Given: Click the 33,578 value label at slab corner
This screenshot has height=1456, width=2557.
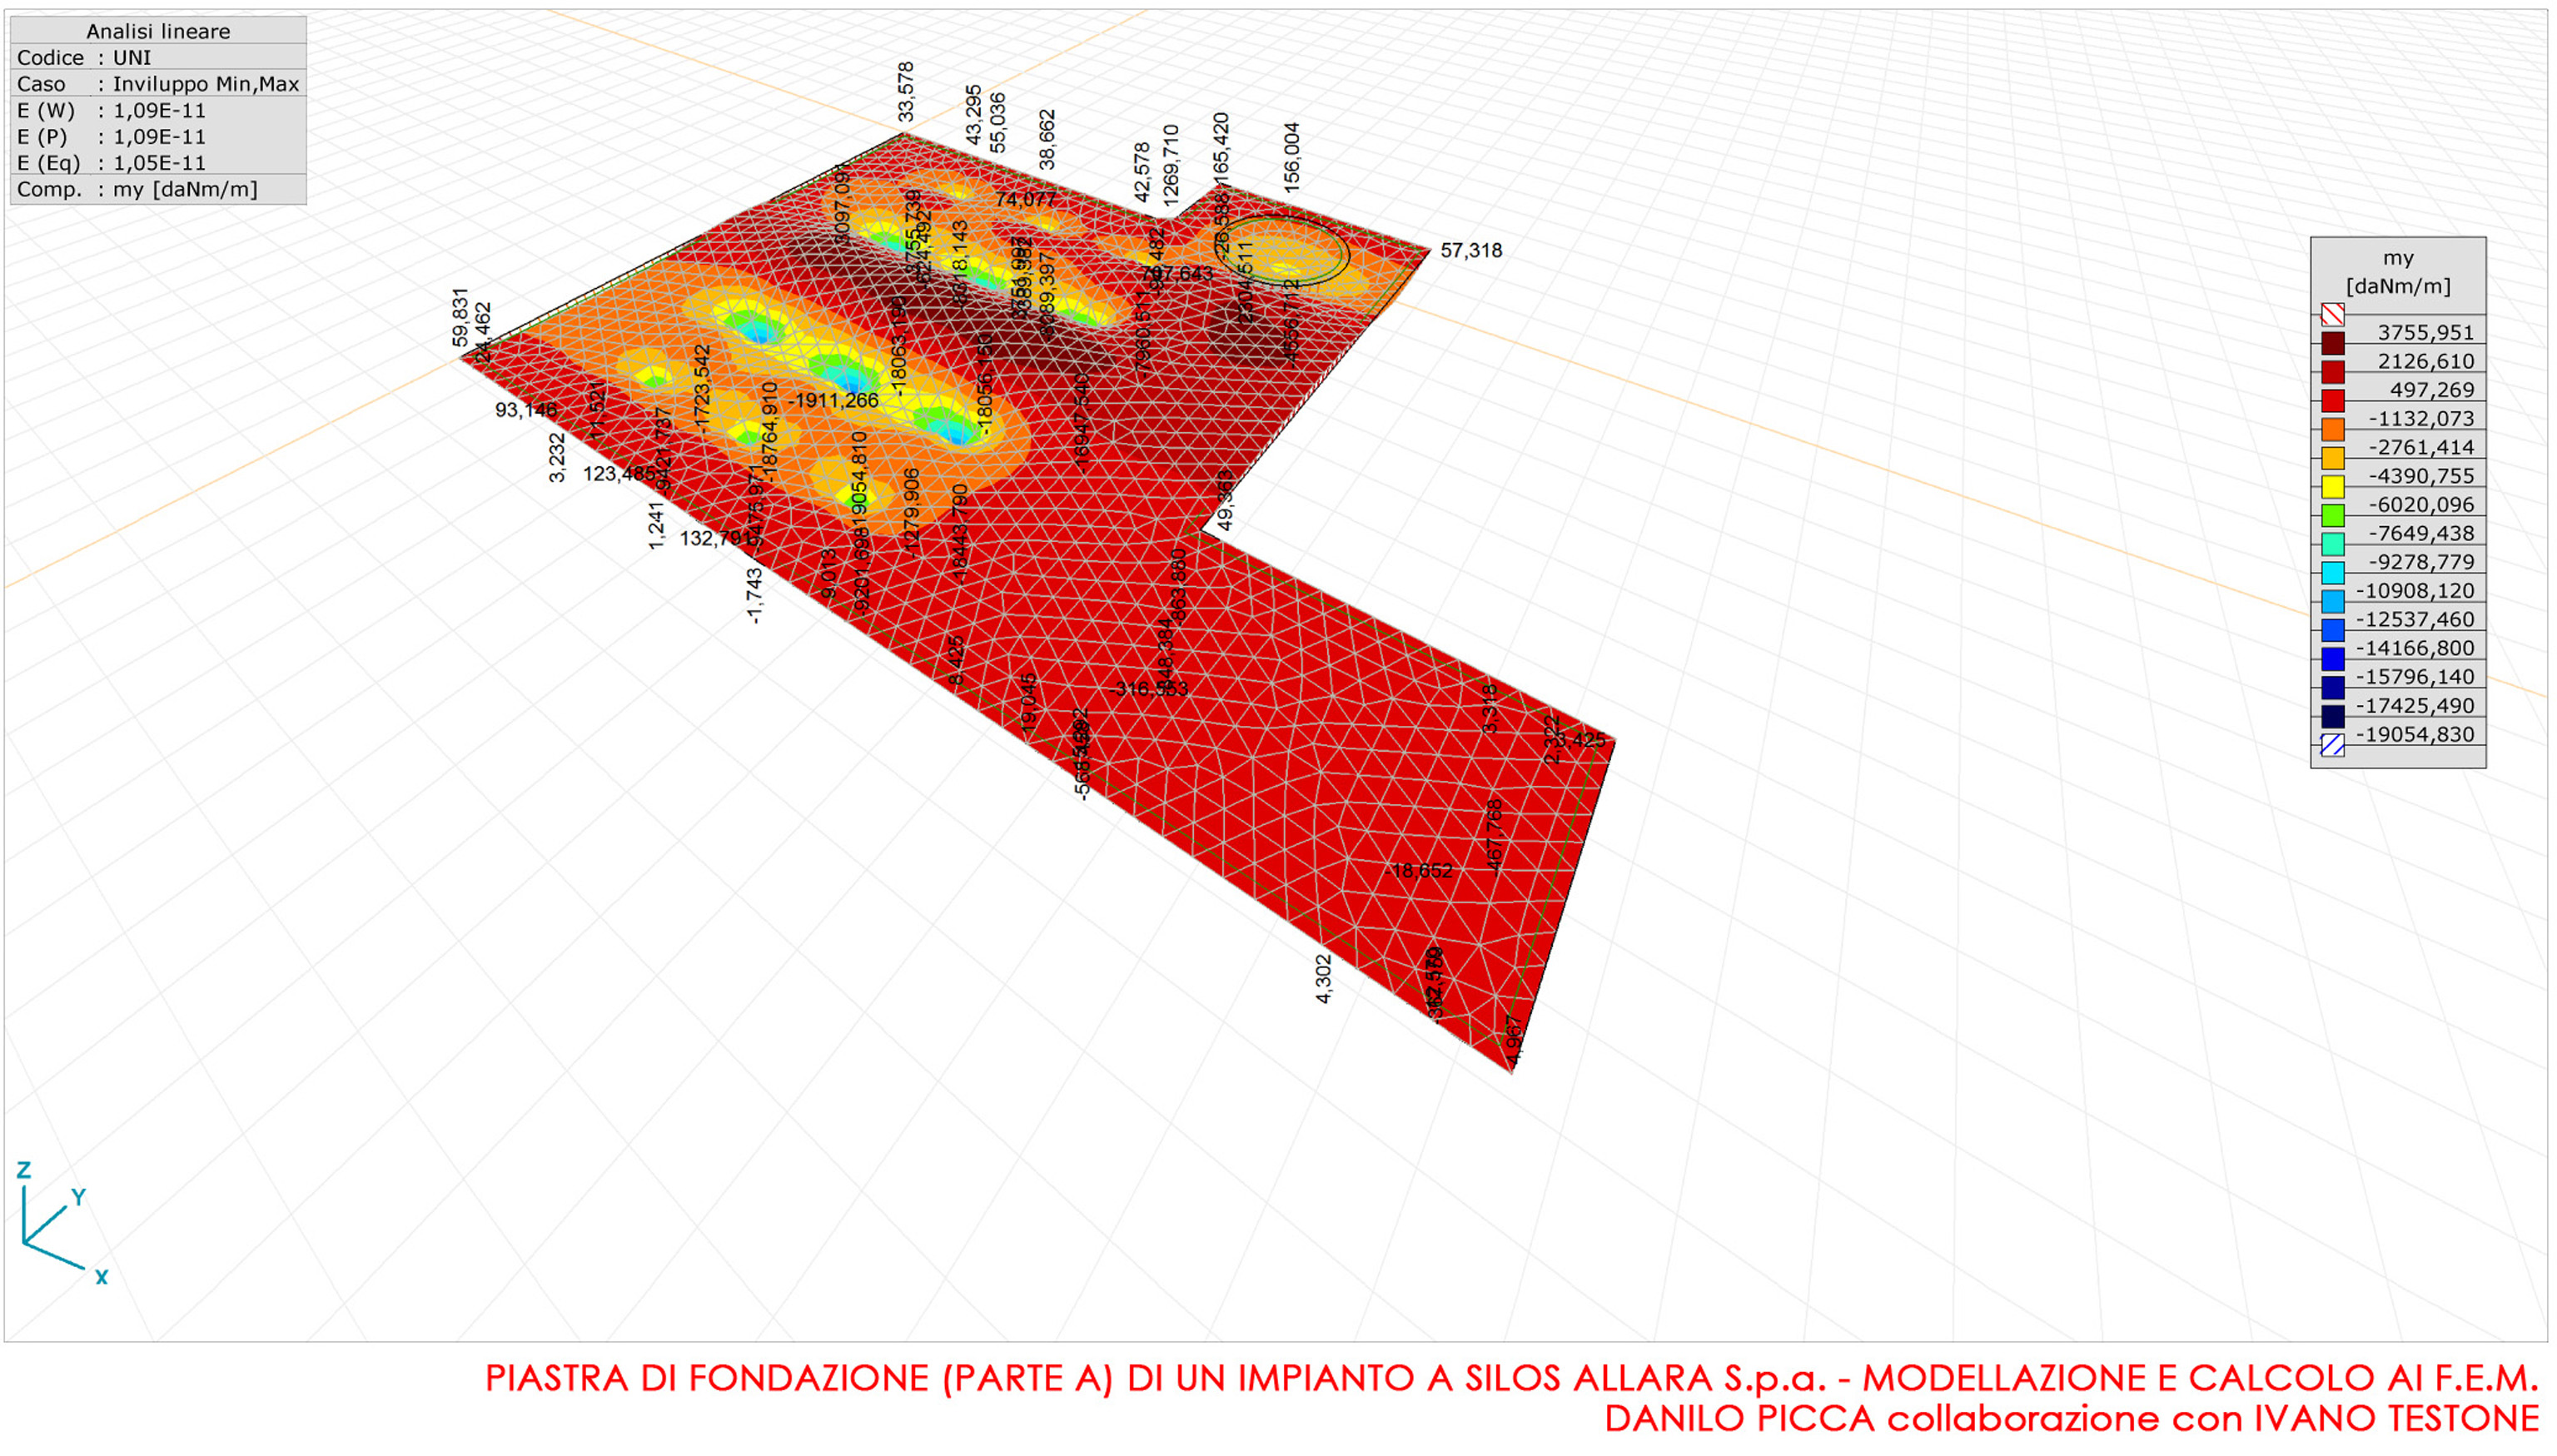Looking at the screenshot, I should [906, 92].
